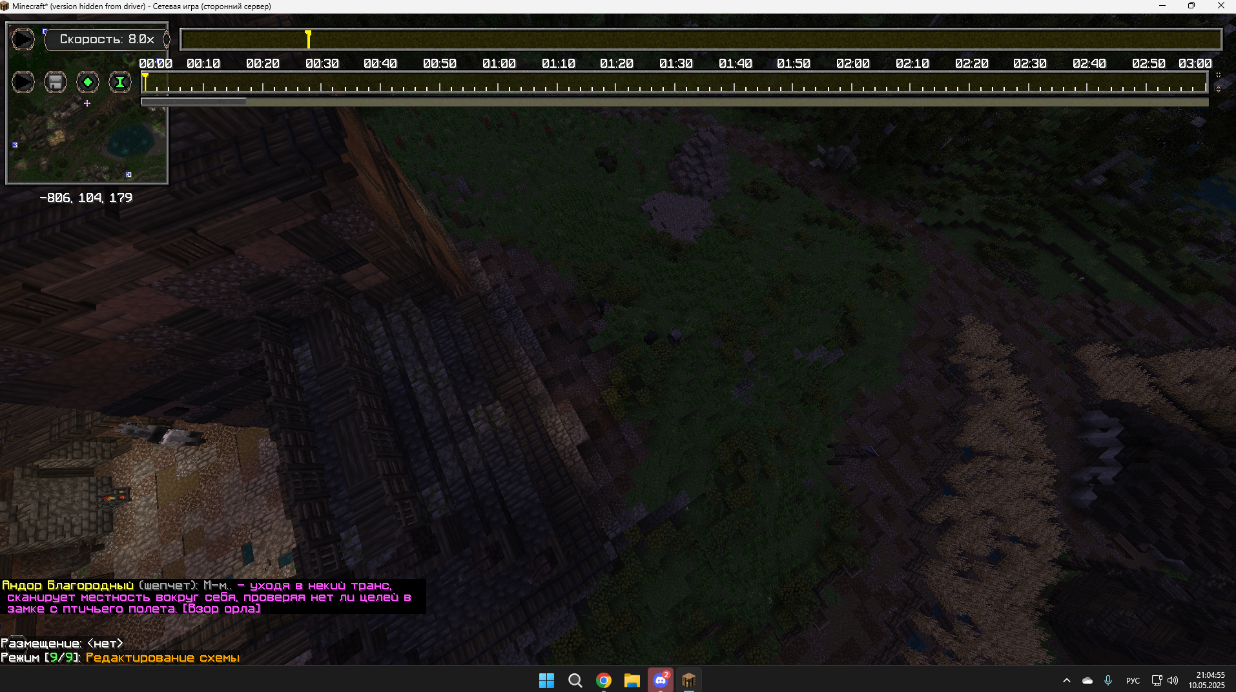Click the keyframe timeline horizontal scrollbar thumb
The image size is (1236, 692).
194,101
